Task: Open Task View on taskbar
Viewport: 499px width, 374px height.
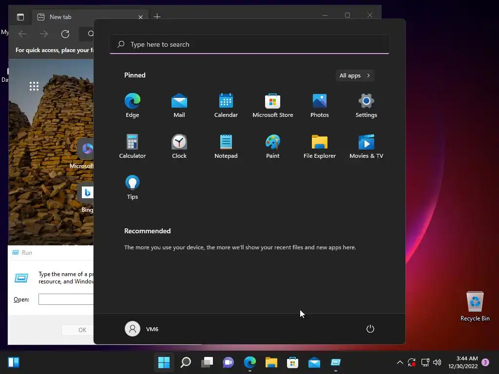Action: click(207, 362)
